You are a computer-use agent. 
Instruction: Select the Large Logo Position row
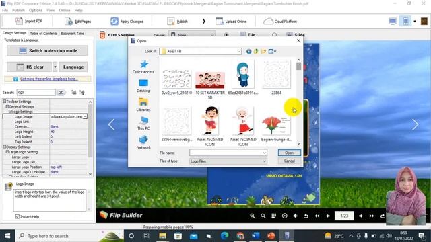(x=45, y=167)
